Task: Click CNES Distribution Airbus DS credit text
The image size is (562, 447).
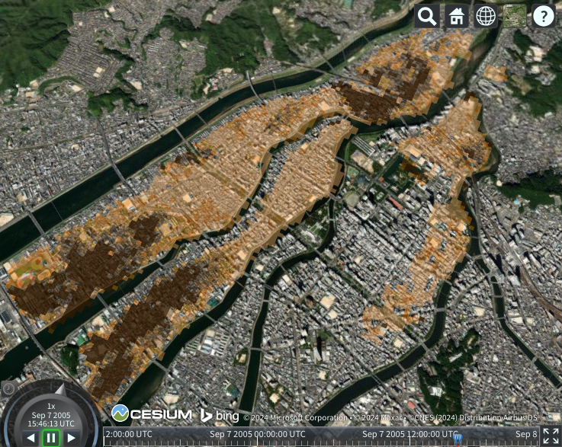Action: (473, 417)
